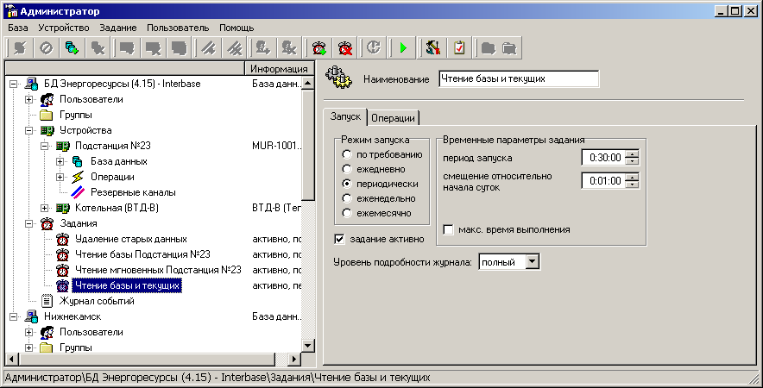Click the greyed delete user toolbar icon with X
Viewport: 763px width, 388px height.
pyautogui.click(x=289, y=48)
